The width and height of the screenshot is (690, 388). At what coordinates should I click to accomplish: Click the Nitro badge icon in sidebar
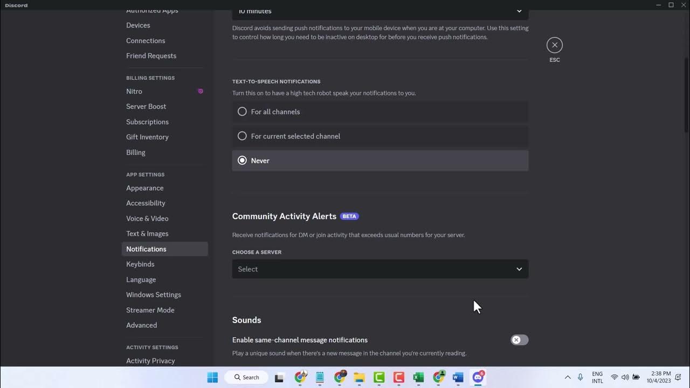pyautogui.click(x=201, y=92)
